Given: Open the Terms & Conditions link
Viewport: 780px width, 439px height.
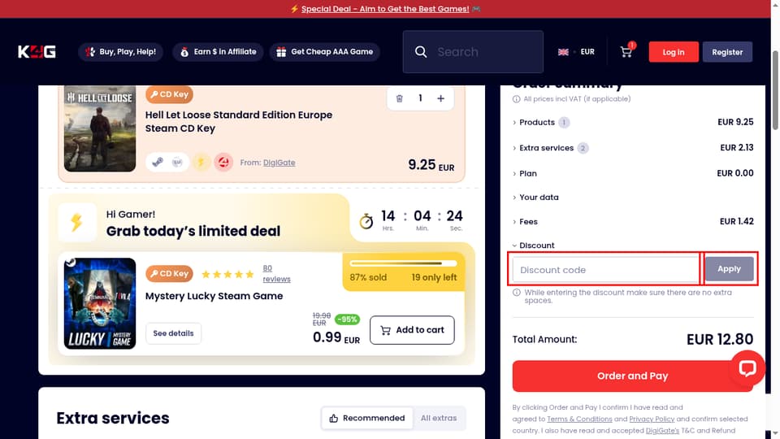Looking at the screenshot, I should [x=579, y=419].
